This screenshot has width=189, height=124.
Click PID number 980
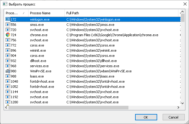(13, 71)
